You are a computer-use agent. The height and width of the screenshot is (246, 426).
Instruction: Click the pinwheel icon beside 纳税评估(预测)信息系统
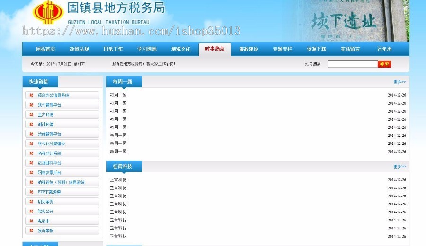[x=31, y=182]
